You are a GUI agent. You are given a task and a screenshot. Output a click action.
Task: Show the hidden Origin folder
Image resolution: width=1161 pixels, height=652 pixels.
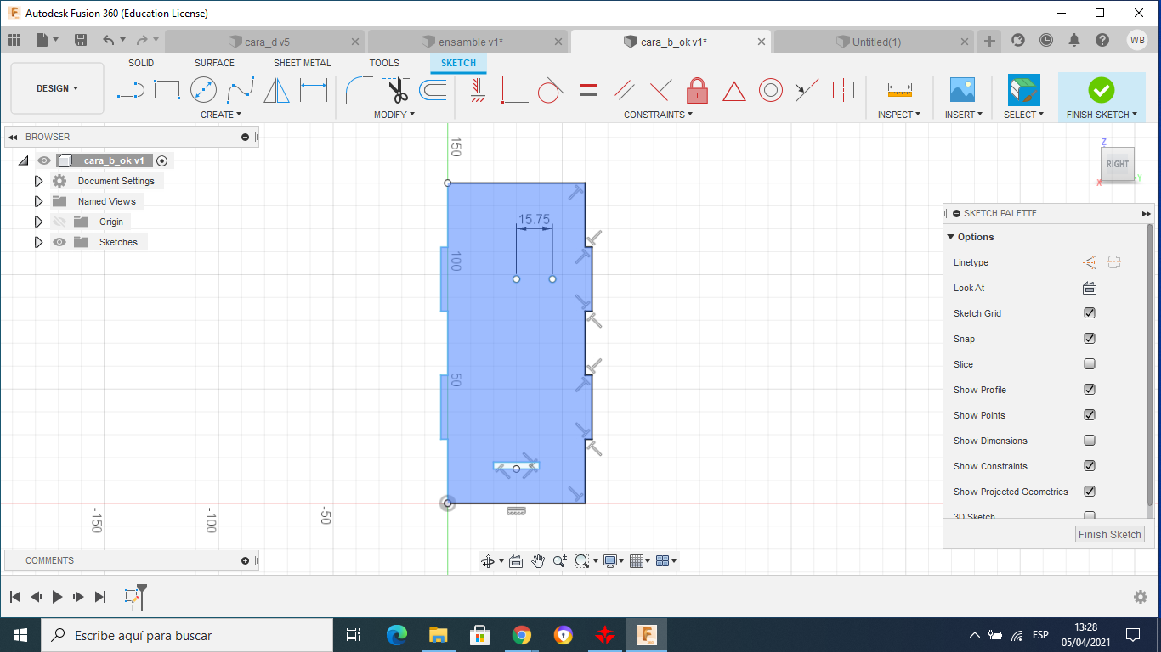pos(59,222)
